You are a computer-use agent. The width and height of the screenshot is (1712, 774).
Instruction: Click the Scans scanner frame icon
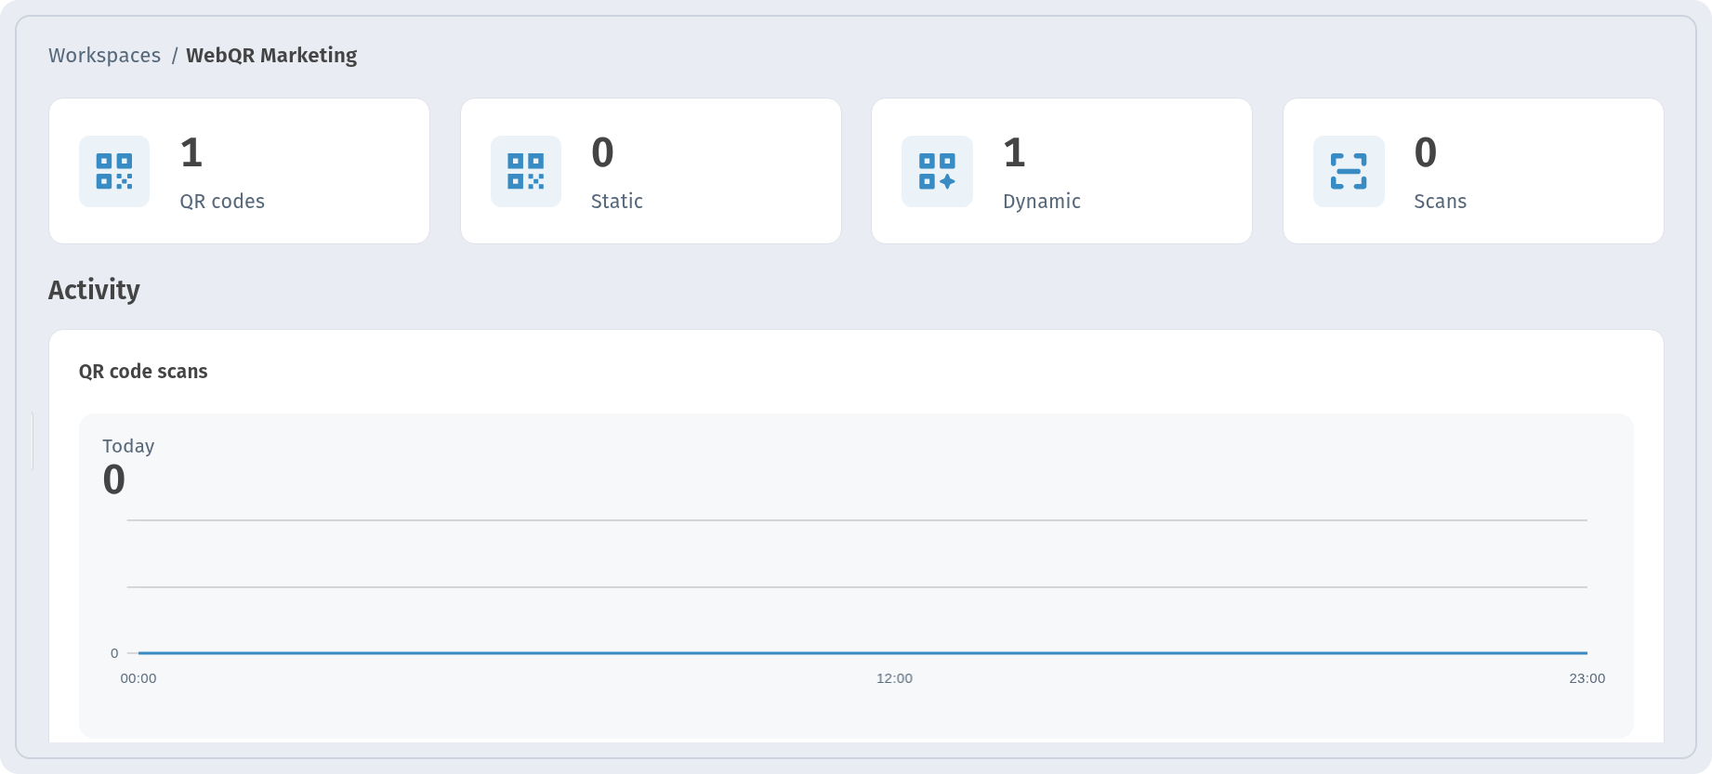pos(1349,171)
